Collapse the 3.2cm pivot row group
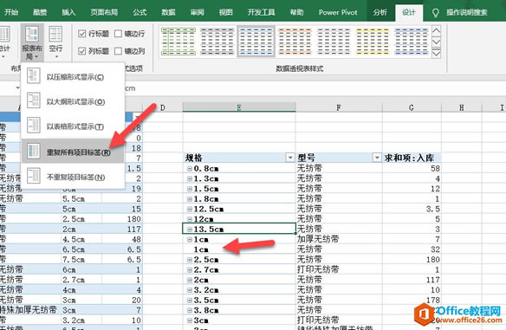The width and height of the screenshot is (506, 330). 190,290
